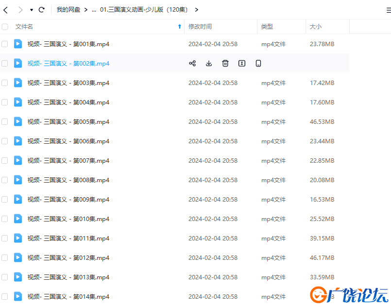
Task: Send 第002集 to mobile device
Action: tap(258, 63)
